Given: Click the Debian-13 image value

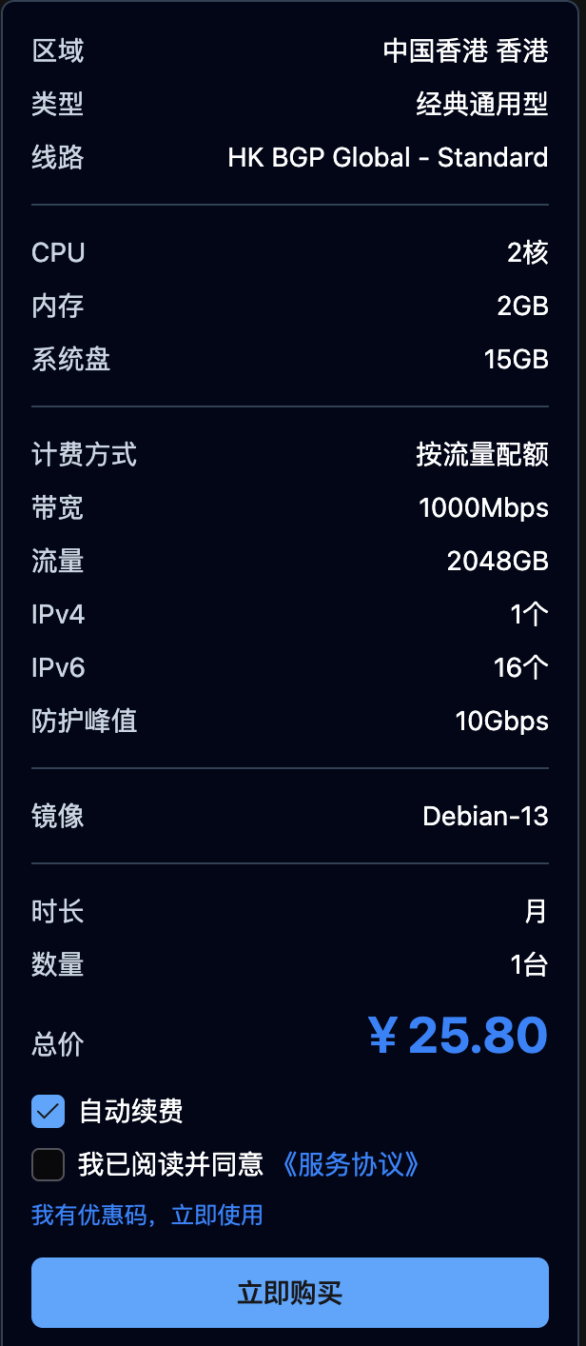Looking at the screenshot, I should [x=486, y=816].
